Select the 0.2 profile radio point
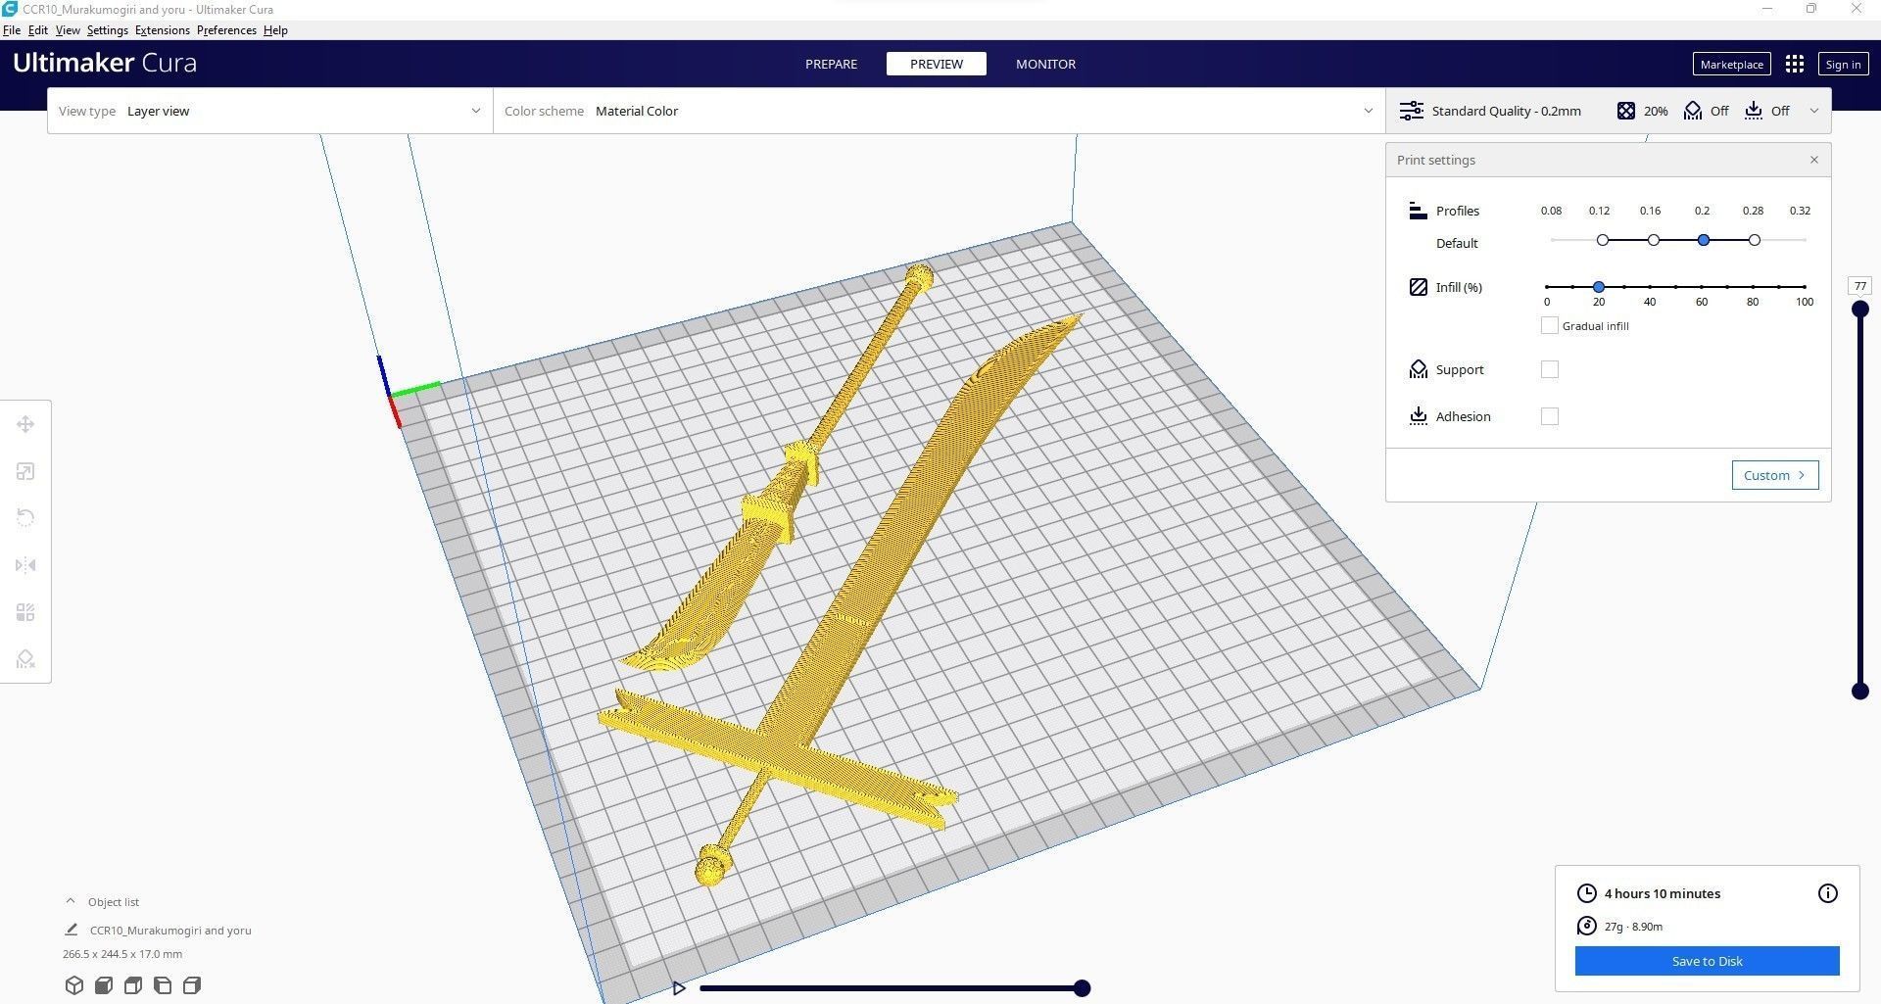The width and height of the screenshot is (1881, 1004). (1704, 240)
